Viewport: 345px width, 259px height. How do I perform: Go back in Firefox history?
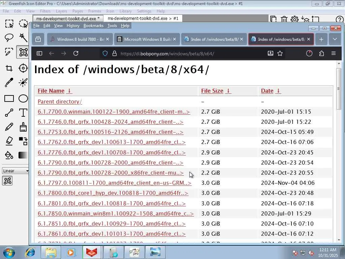click(52, 53)
